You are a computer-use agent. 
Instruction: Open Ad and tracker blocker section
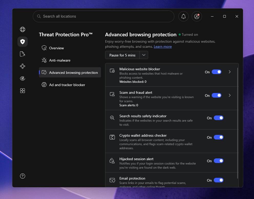(70, 85)
